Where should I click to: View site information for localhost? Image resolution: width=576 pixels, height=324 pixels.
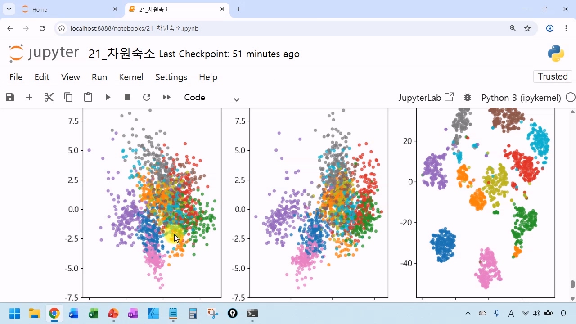(63, 28)
